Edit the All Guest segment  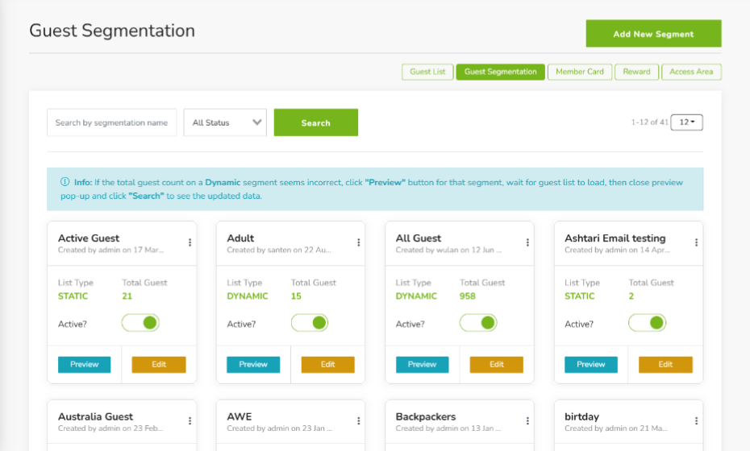coord(497,365)
